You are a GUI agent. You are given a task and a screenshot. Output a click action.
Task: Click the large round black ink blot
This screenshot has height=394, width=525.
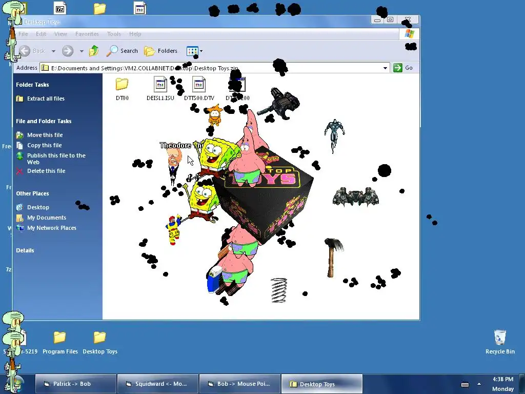[x=385, y=170]
